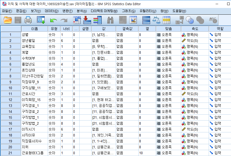Click the Split file icon
Screen dimensions: 231x156
tap(146, 20)
